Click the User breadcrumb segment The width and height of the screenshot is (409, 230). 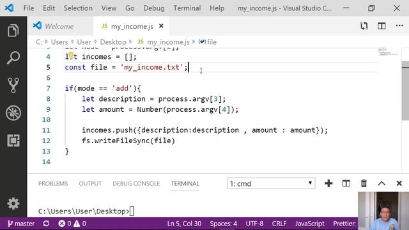click(84, 42)
